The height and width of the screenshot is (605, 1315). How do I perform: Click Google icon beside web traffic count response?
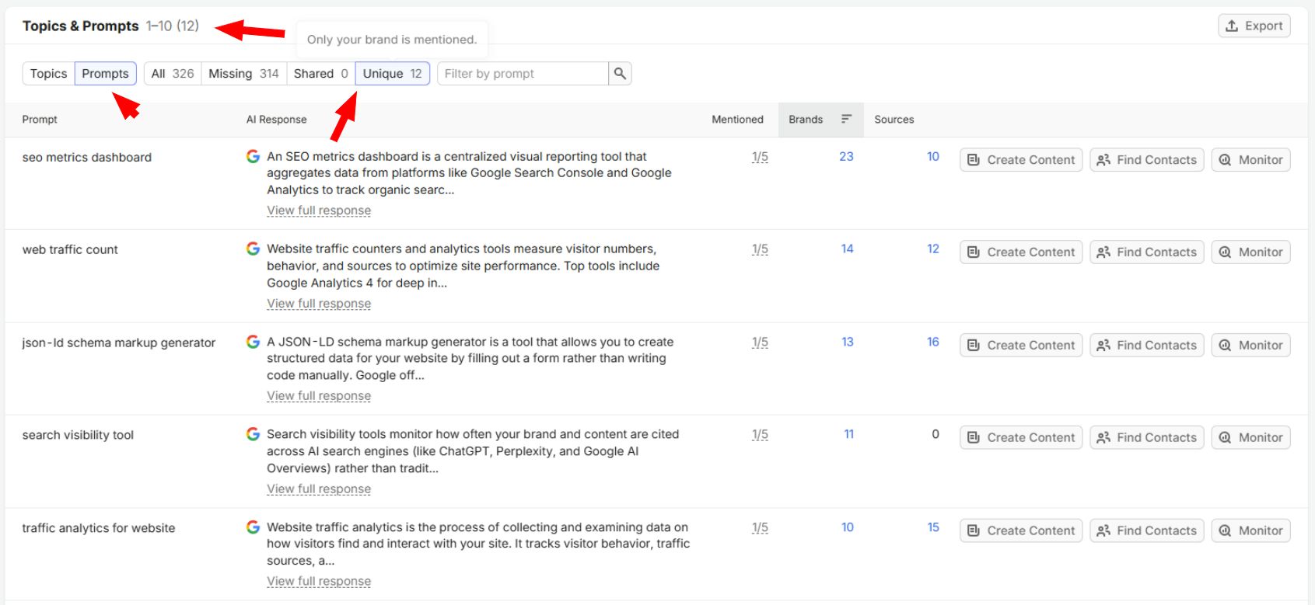(x=253, y=249)
